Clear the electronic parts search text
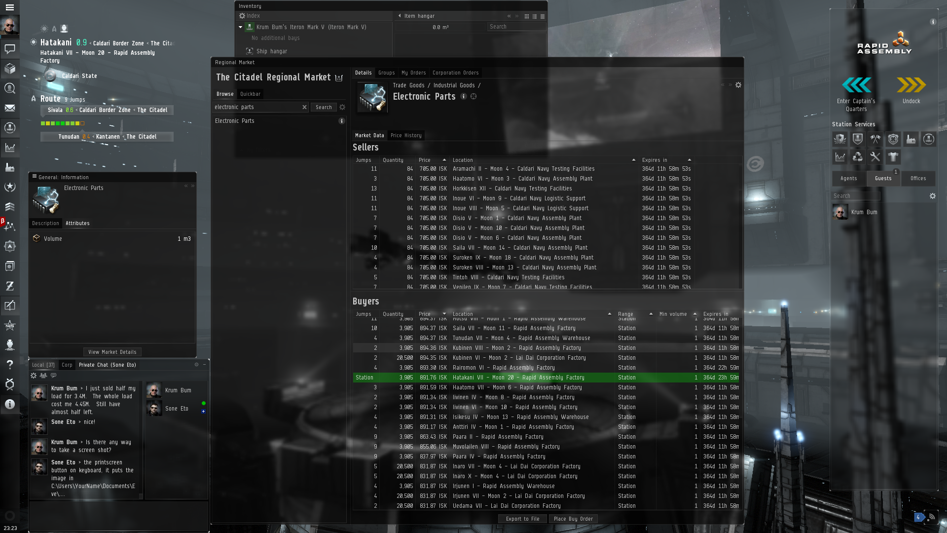947x533 pixels. tap(304, 107)
